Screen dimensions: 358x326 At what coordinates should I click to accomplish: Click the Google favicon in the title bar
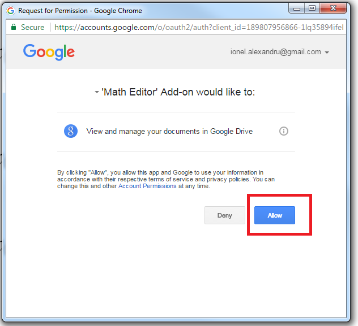pyautogui.click(x=11, y=10)
